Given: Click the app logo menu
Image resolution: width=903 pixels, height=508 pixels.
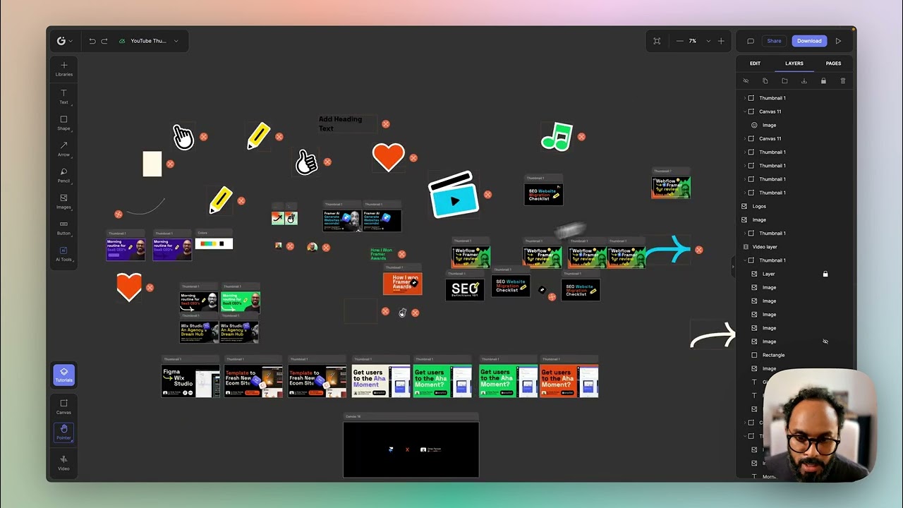Looking at the screenshot, I should coord(61,41).
